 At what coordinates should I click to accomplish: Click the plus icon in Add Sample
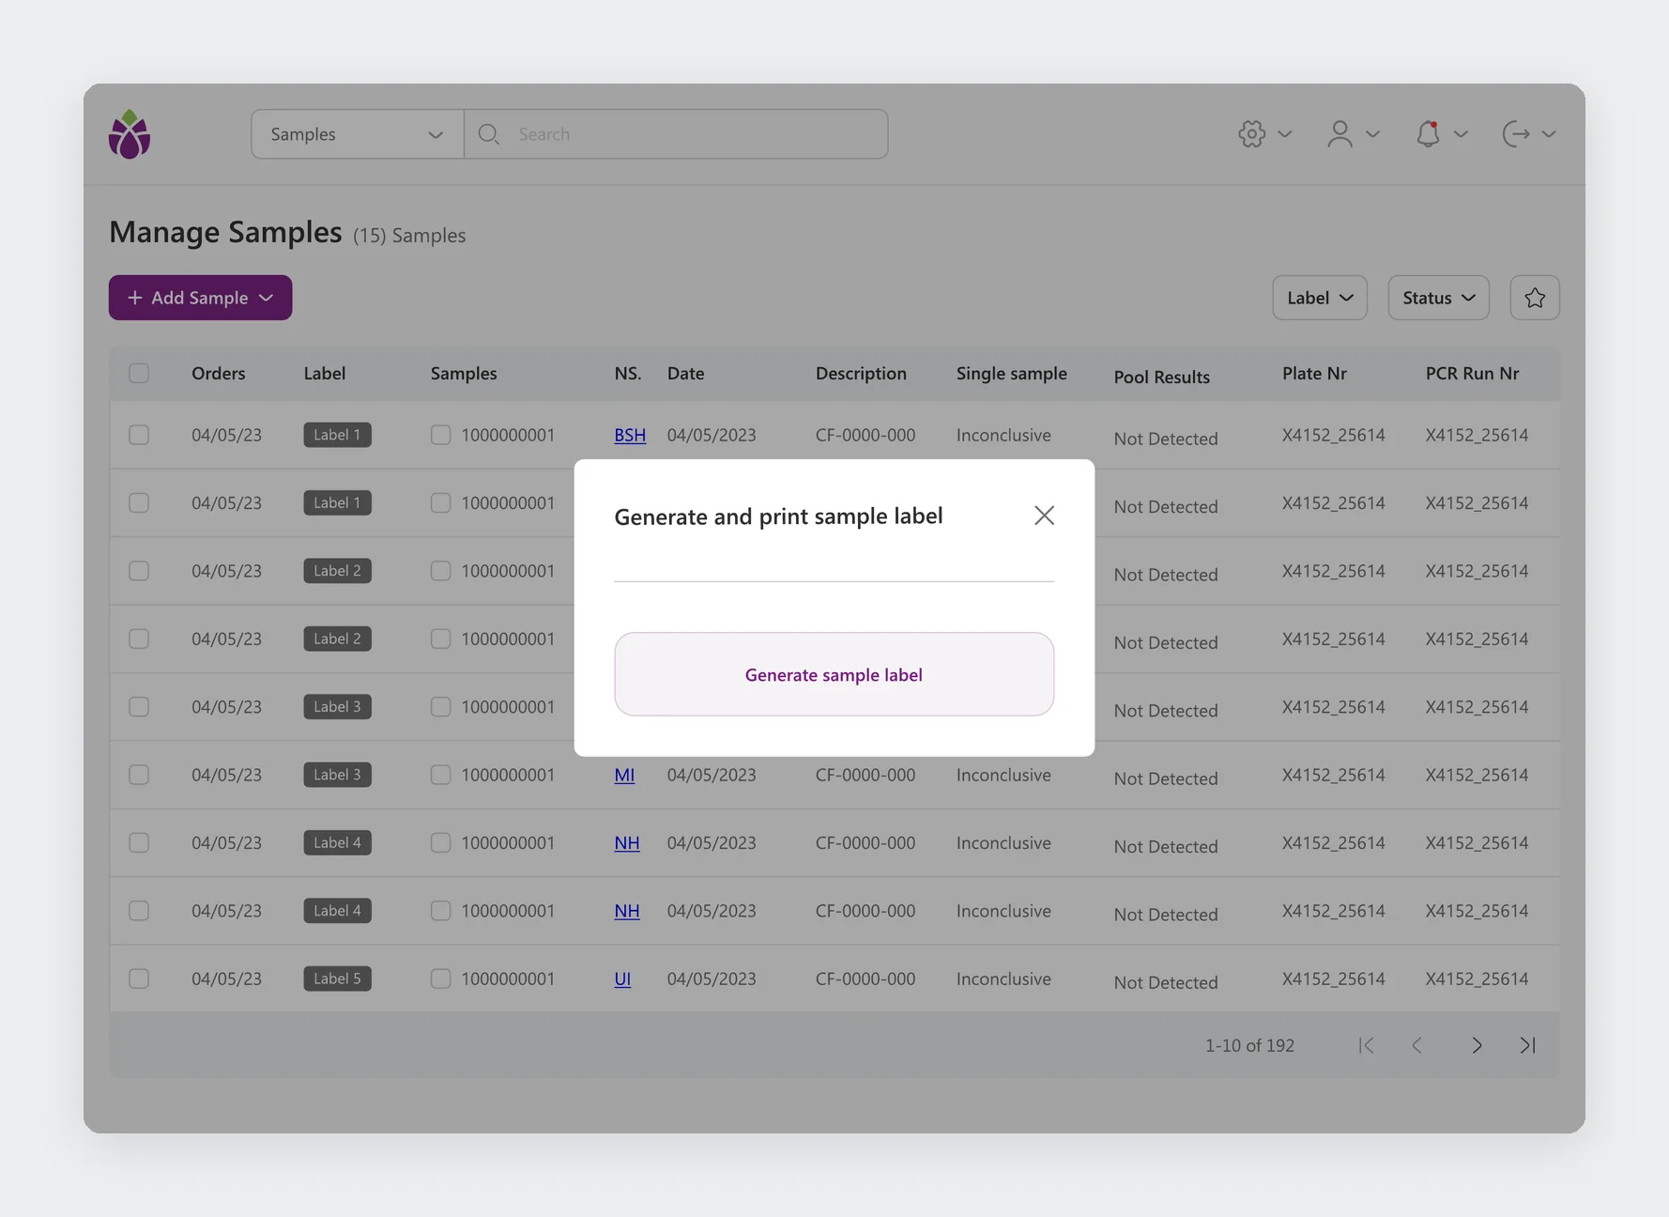point(135,298)
